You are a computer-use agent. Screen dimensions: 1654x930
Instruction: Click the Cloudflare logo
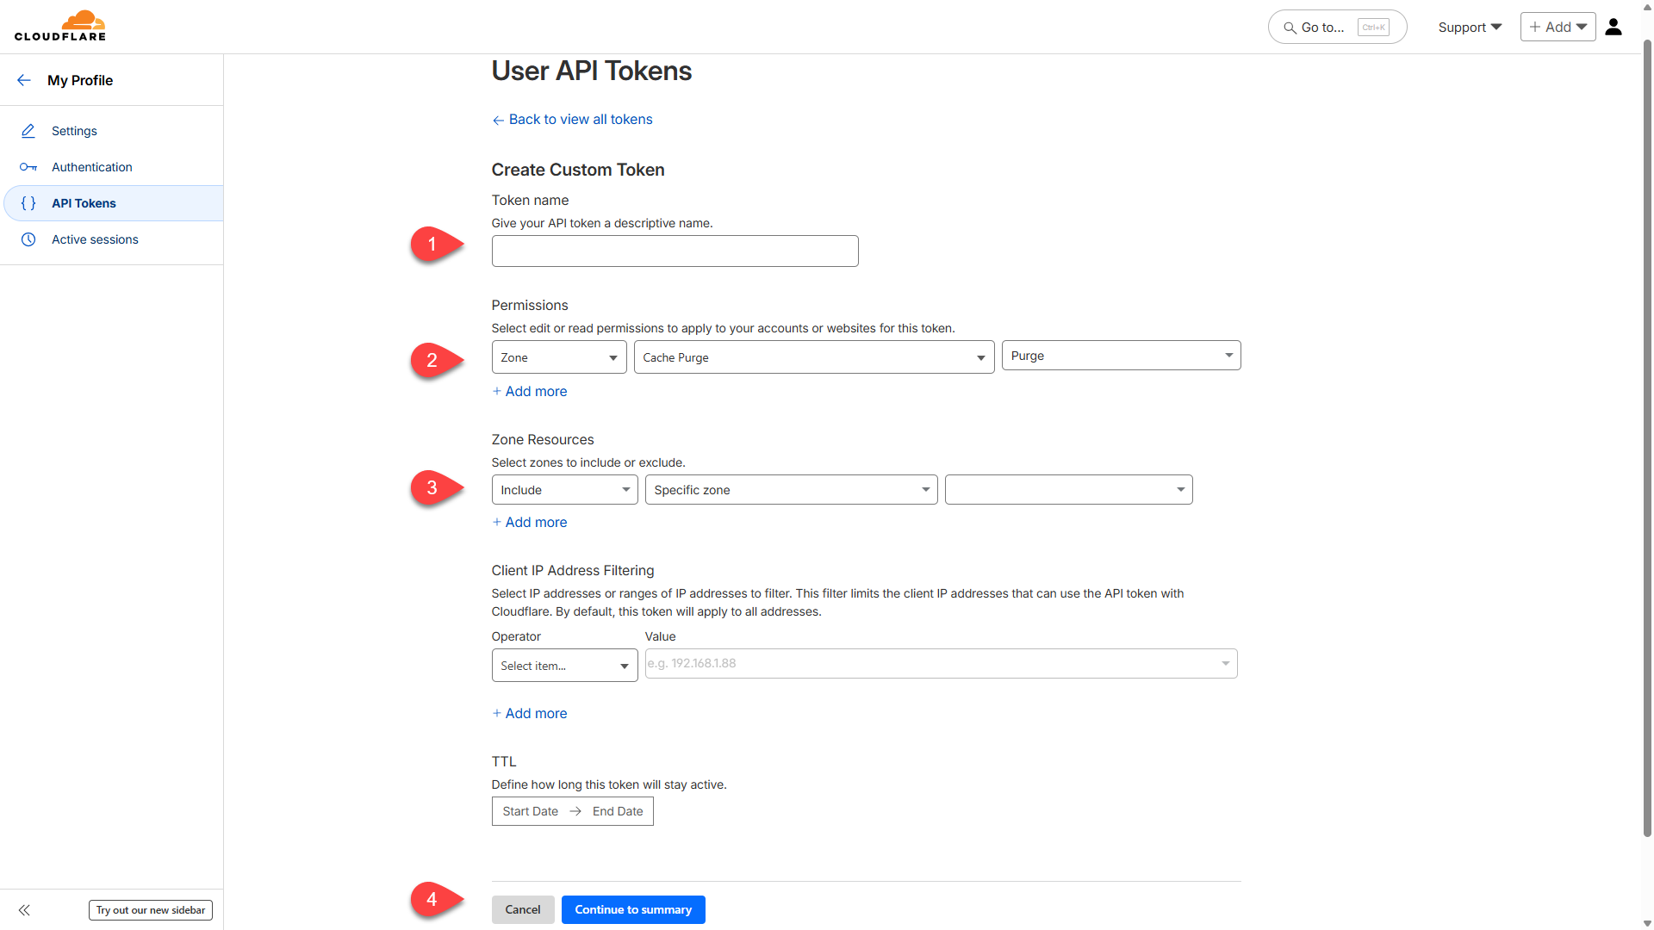60,26
